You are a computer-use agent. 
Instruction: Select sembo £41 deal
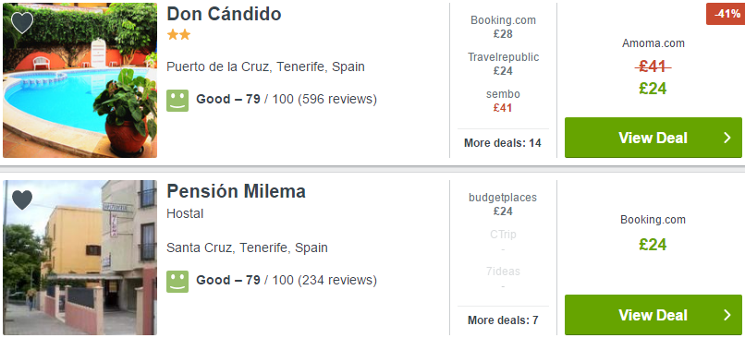503,101
